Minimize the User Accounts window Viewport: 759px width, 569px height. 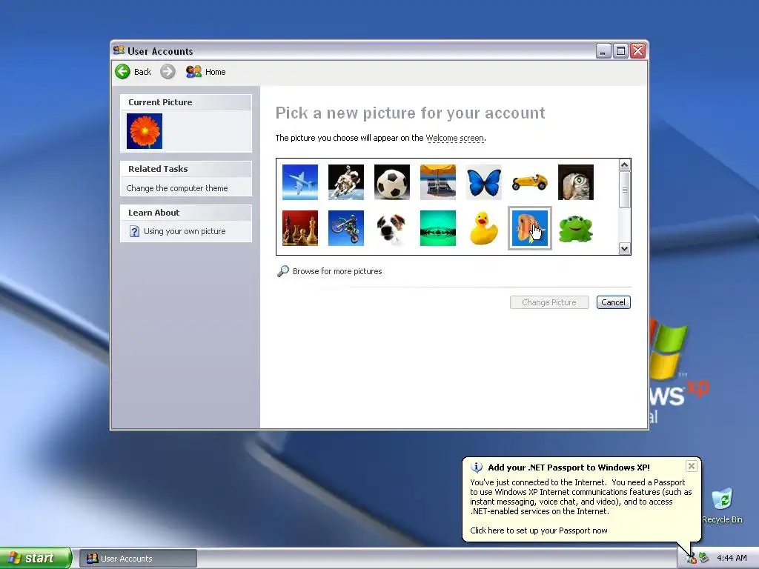point(603,51)
